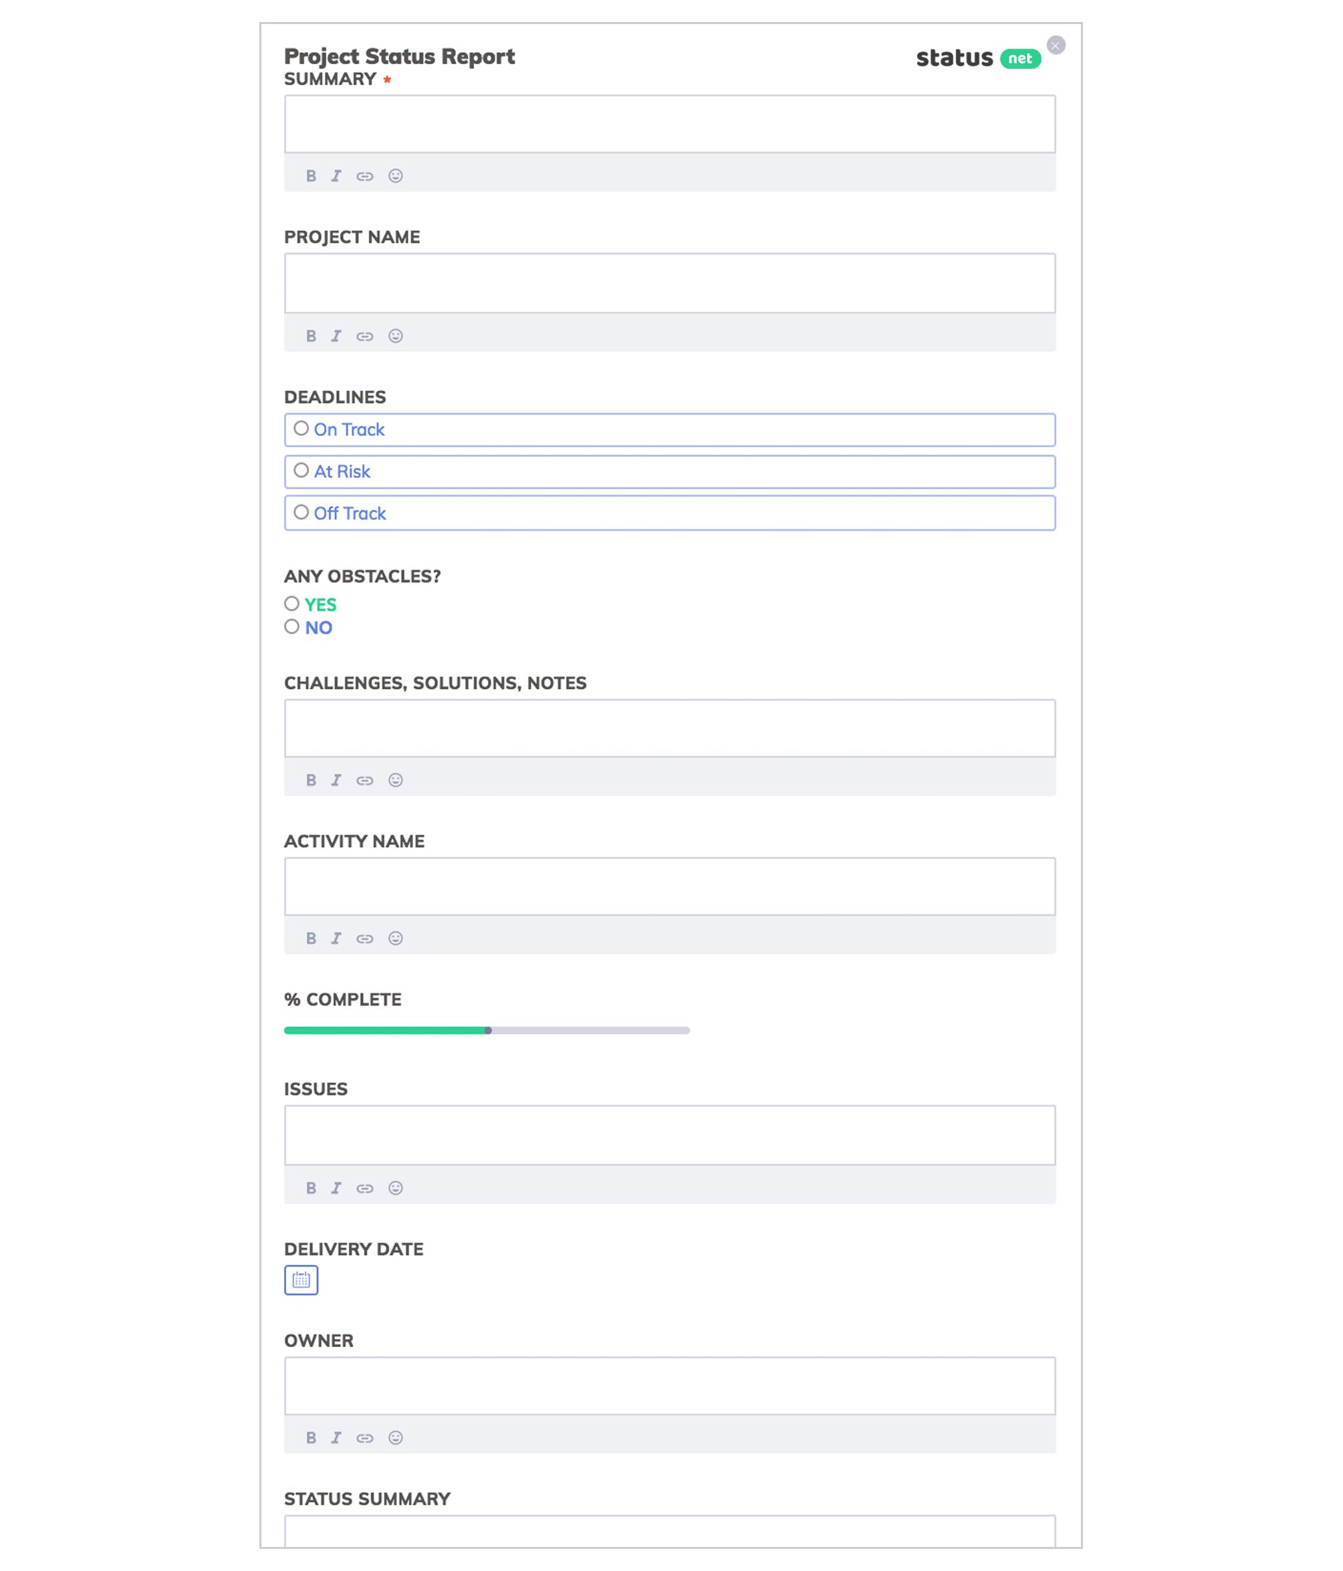Open emoji picker under Activity Name

point(395,939)
